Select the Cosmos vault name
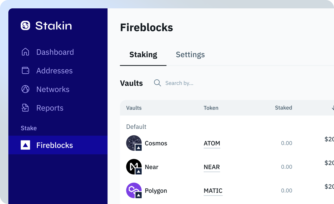The height and width of the screenshot is (204, 334). 156,143
